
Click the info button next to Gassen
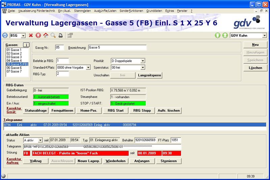click(x=26, y=45)
